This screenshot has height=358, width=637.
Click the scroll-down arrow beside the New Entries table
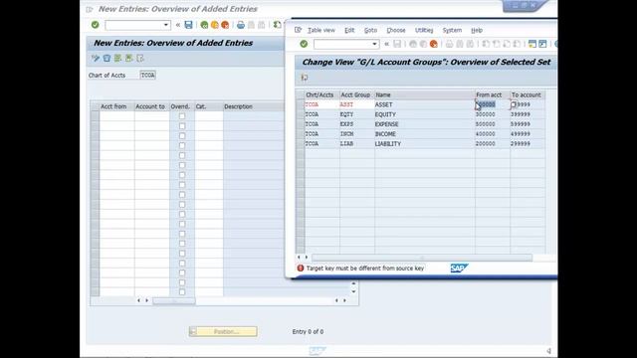click(353, 291)
